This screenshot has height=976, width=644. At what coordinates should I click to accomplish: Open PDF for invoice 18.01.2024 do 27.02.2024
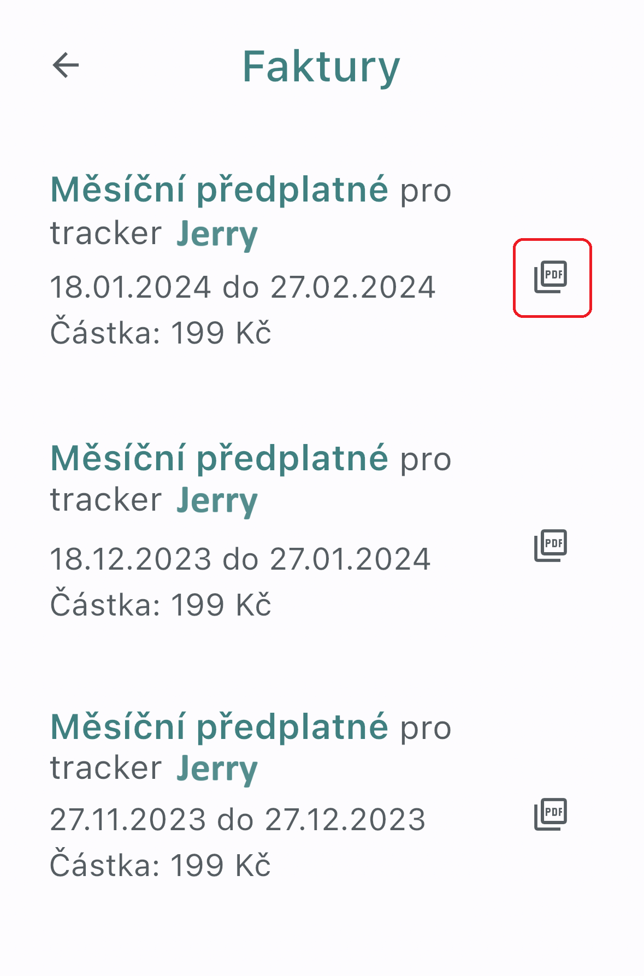tap(551, 277)
